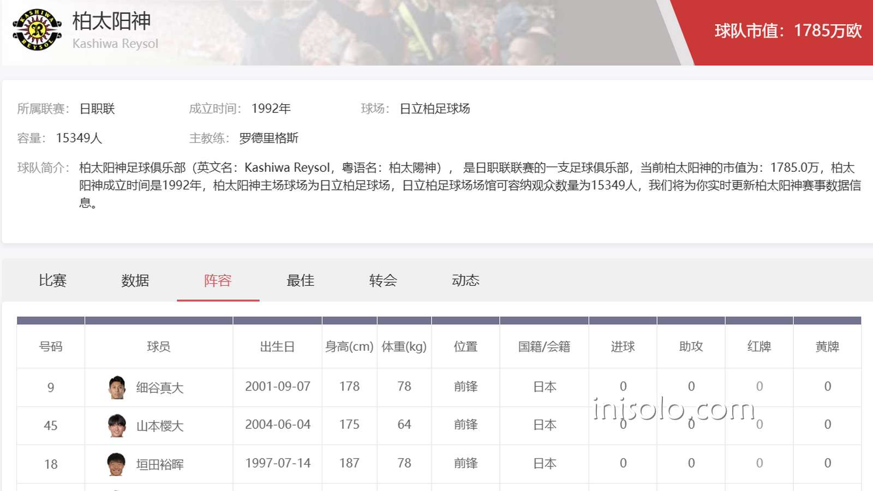
Task: Click player avatar of 细谷真大
Action: 117,387
